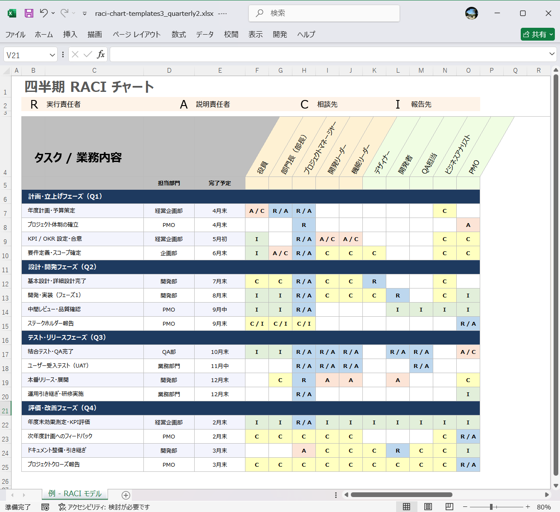This screenshot has width=560, height=512.
Task: Click the Redo arrow icon
Action: 64,13
